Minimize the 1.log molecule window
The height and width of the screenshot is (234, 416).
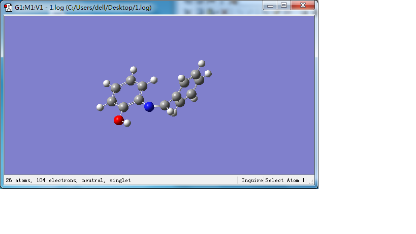270,5
